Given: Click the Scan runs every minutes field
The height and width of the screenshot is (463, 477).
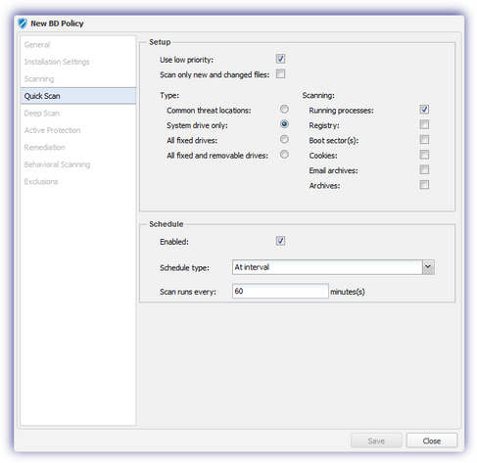Looking at the screenshot, I should (280, 291).
